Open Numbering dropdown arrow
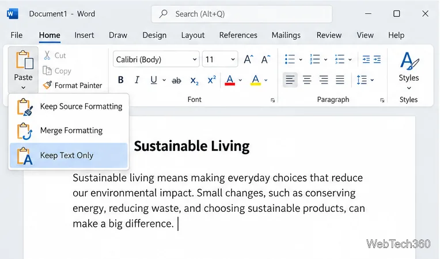 coord(325,59)
